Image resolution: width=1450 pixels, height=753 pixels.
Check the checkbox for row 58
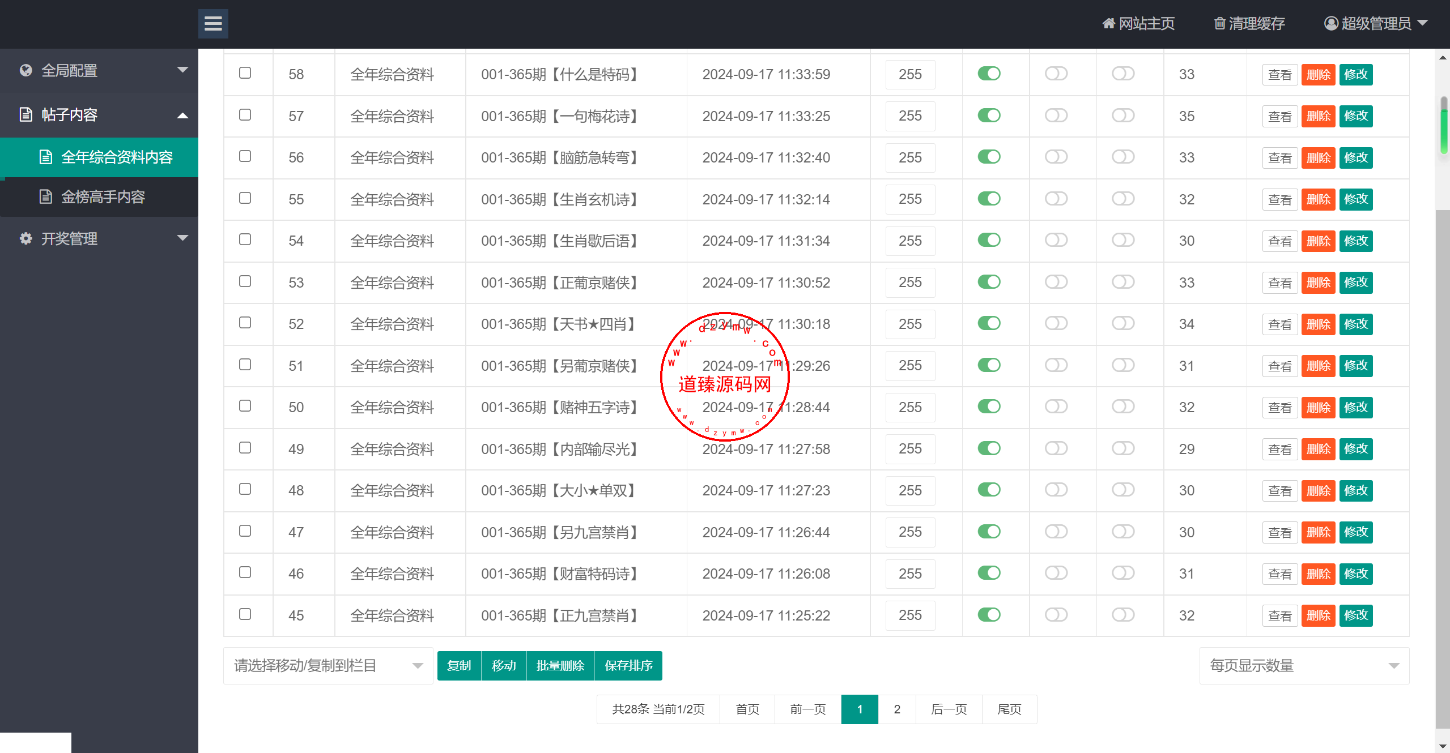pyautogui.click(x=245, y=73)
